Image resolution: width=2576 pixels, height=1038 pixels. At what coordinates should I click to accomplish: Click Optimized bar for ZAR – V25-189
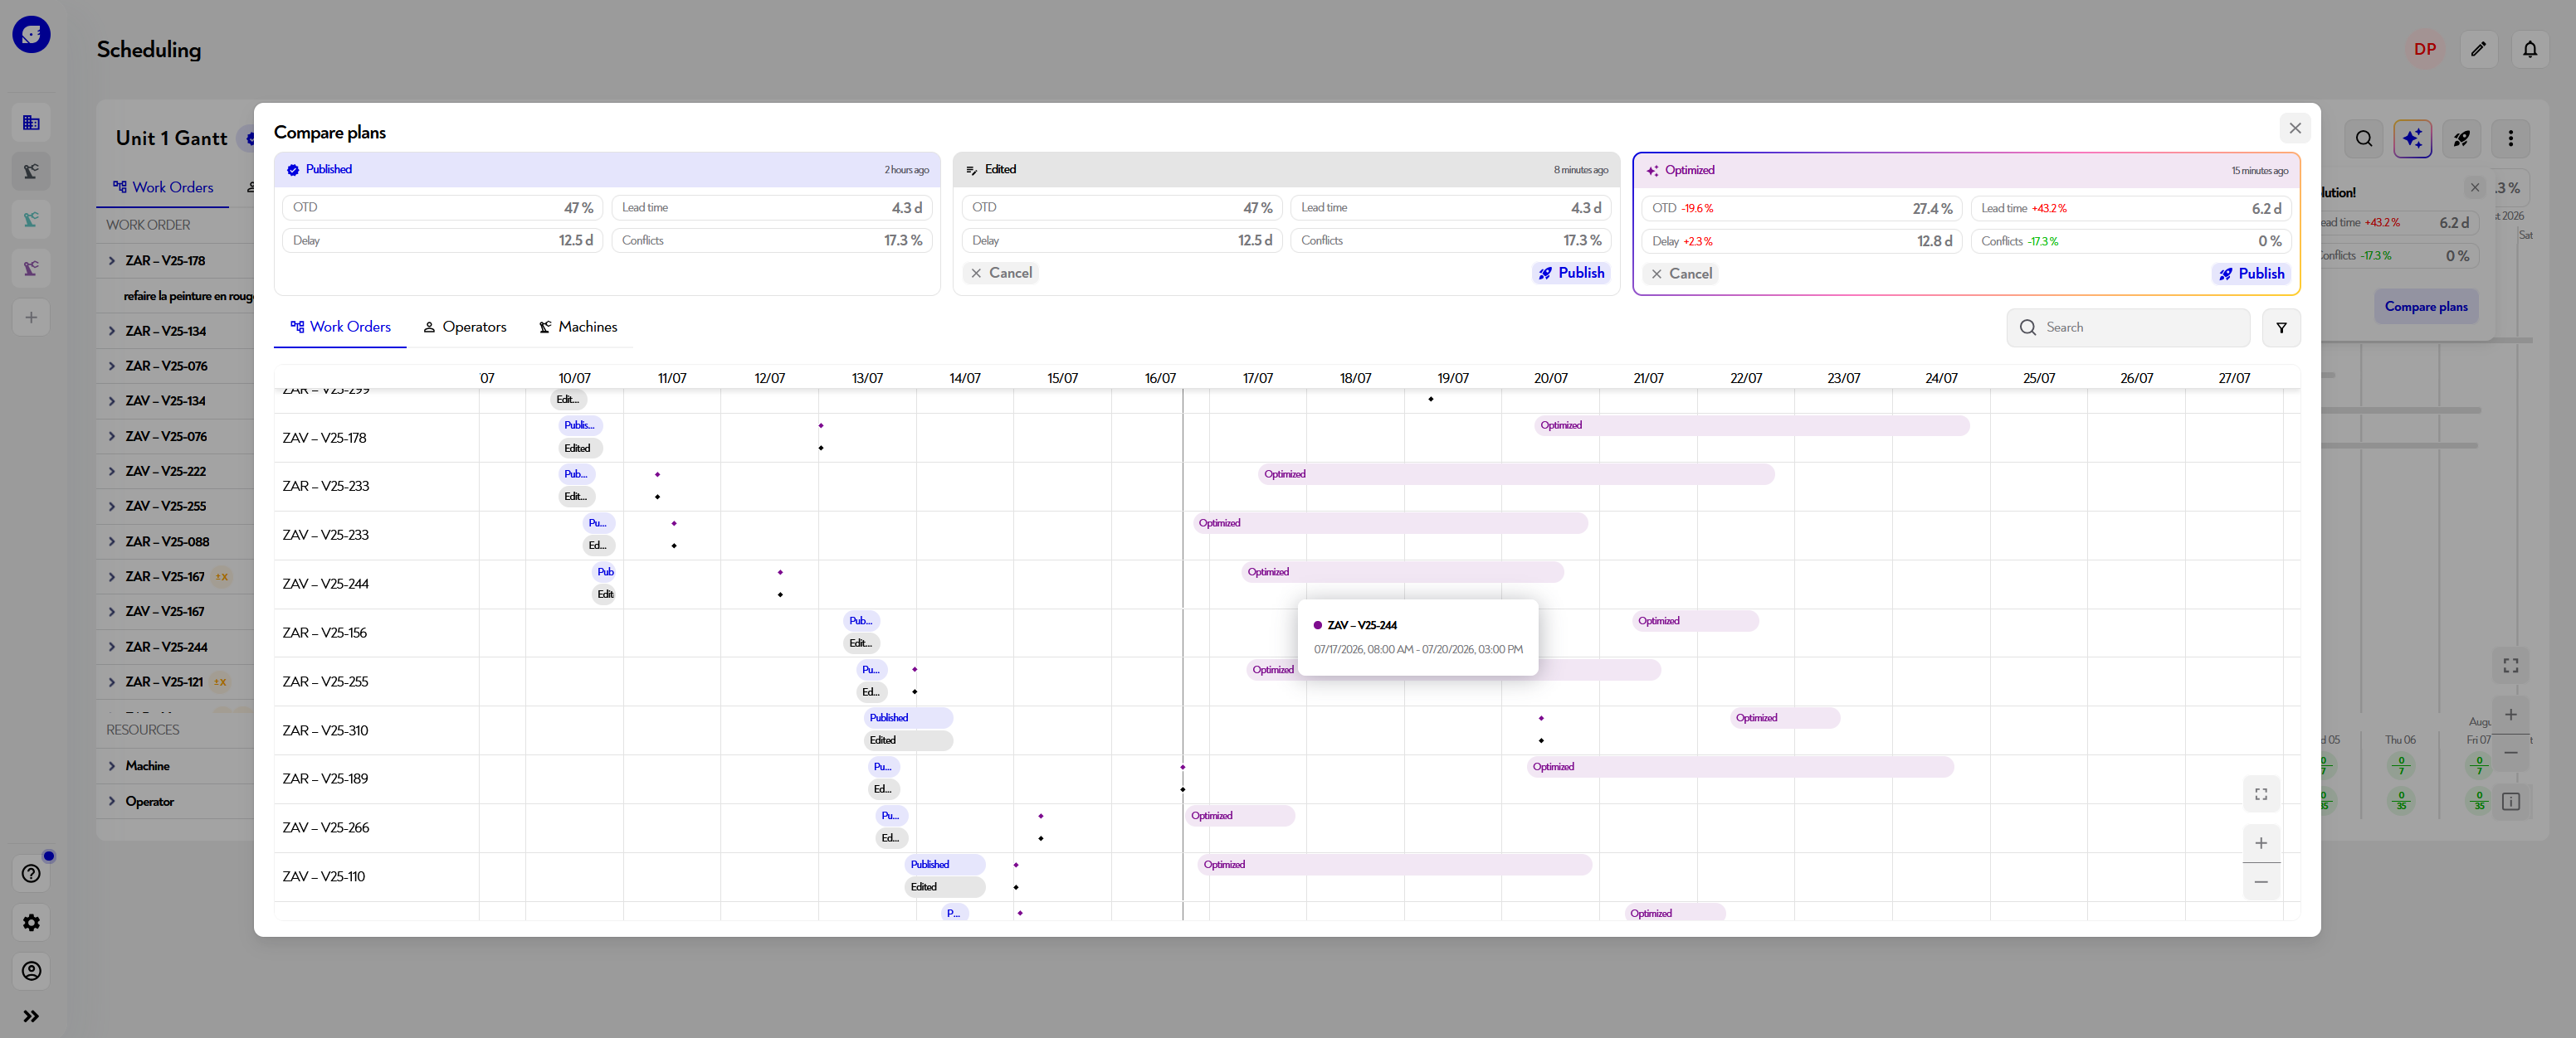[1740, 767]
